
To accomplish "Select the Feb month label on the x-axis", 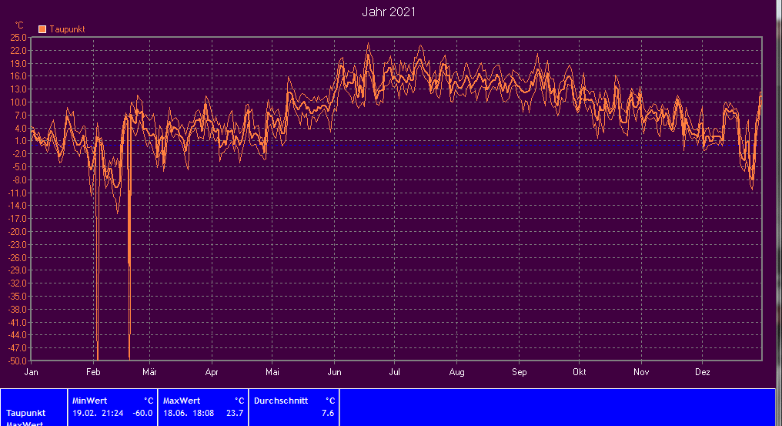I will (x=93, y=371).
